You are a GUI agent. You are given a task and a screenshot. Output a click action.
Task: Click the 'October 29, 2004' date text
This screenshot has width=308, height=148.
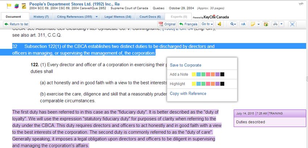(x=181, y=8)
